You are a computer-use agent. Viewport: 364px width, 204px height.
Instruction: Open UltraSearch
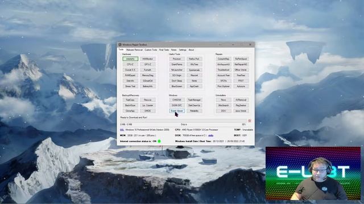tap(224, 105)
